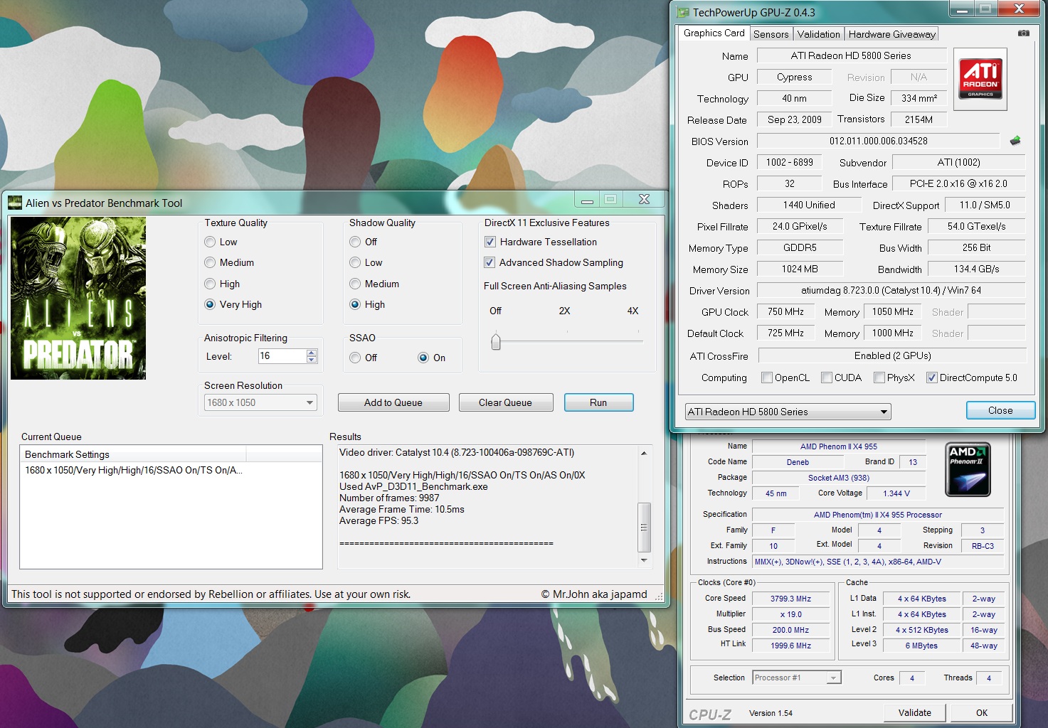Click the BIOS Version value field
Screen dimensions: 1048x728
click(879, 141)
